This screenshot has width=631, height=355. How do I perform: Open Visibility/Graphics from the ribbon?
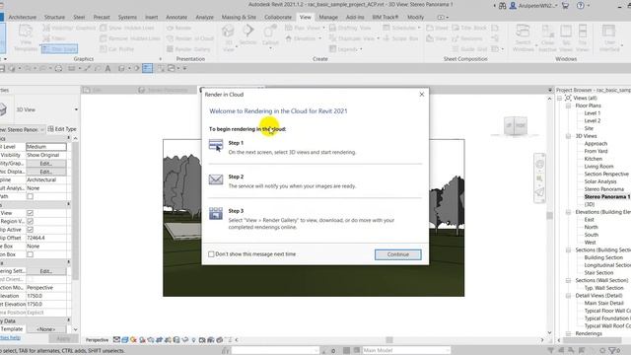[x=69, y=28]
